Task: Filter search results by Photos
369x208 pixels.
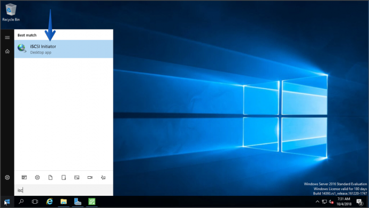Action: (x=77, y=177)
